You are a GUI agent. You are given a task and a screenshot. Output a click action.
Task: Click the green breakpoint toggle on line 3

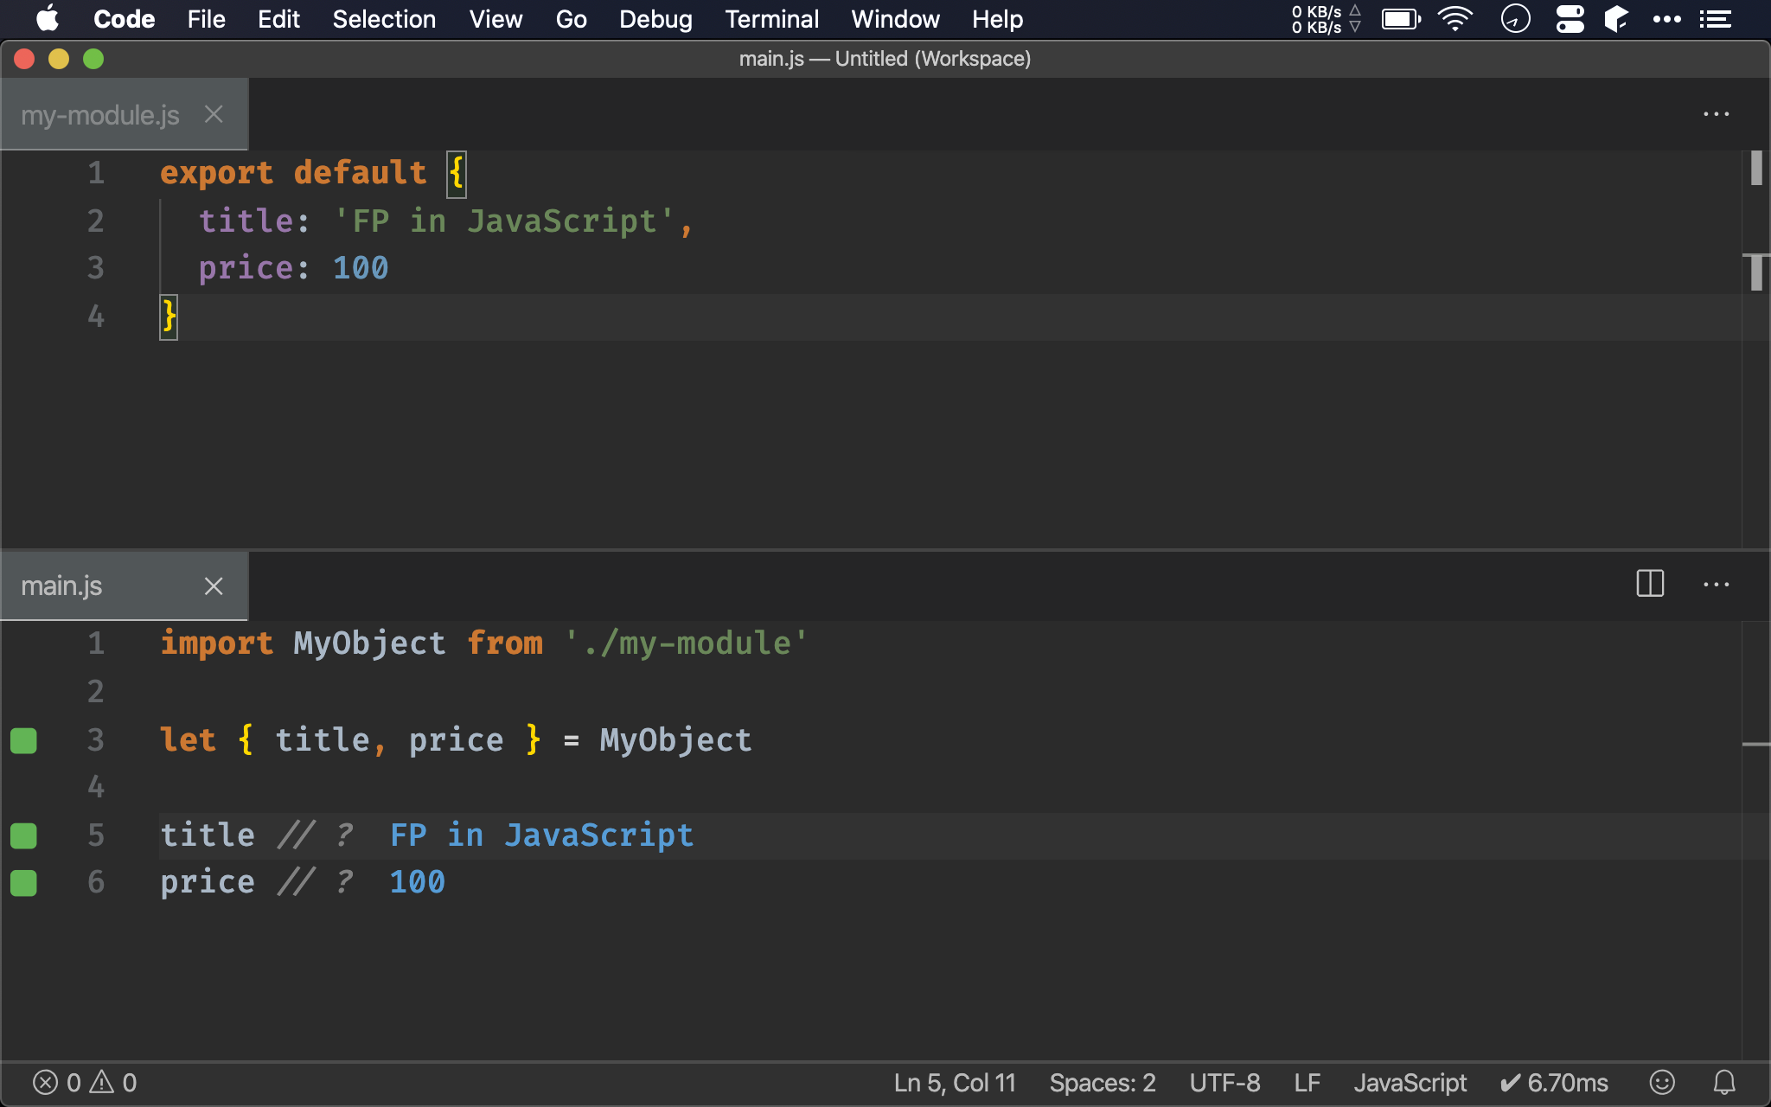(x=25, y=739)
